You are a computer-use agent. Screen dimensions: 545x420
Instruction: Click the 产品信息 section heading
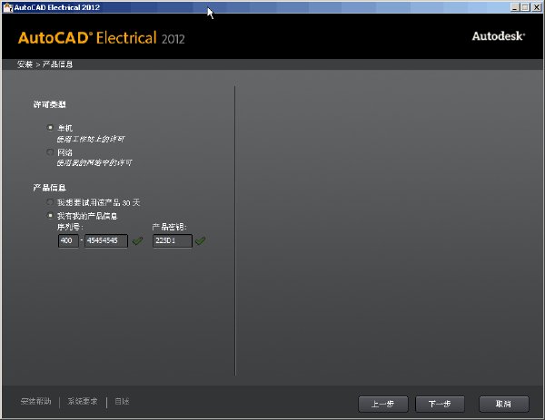tap(49, 188)
